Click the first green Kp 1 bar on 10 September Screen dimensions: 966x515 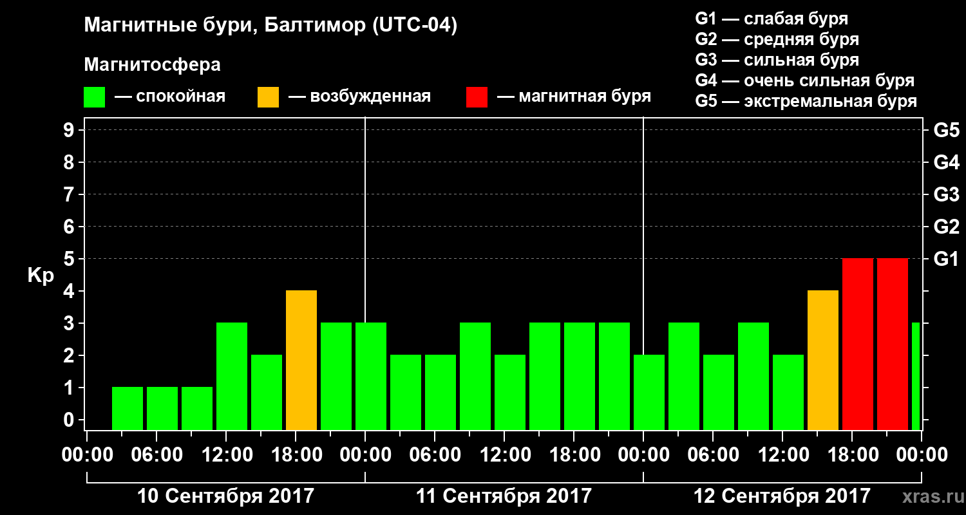pyautogui.click(x=128, y=409)
